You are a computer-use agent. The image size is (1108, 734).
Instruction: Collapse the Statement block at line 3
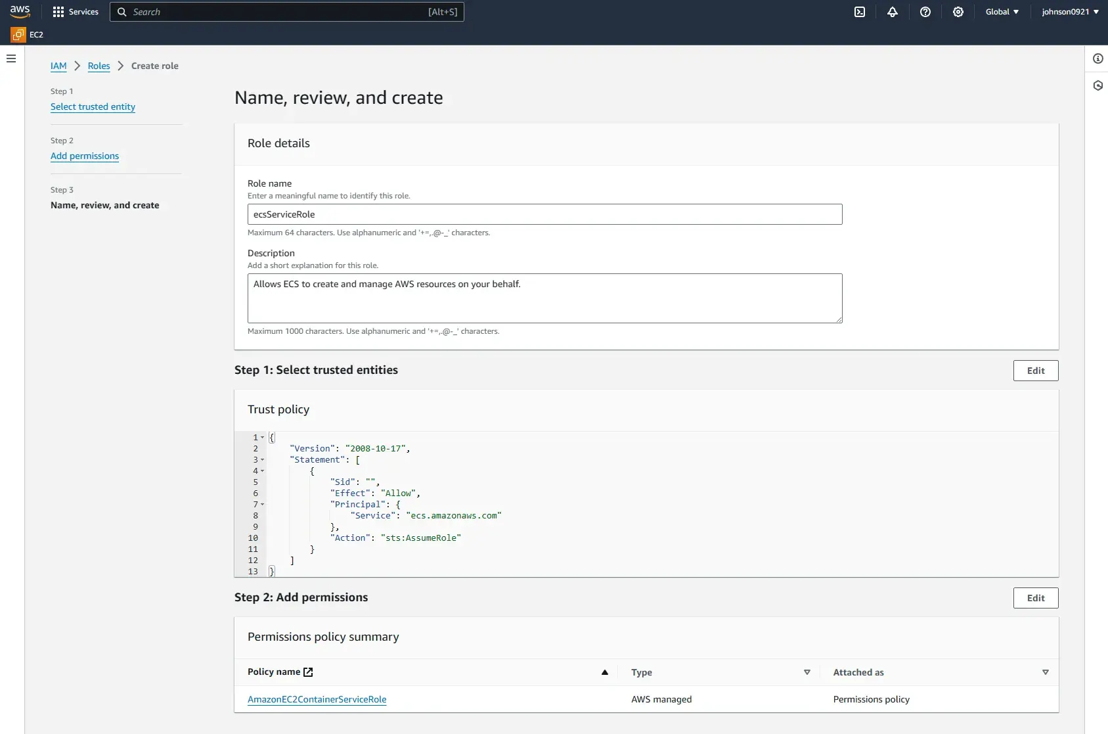point(261,459)
